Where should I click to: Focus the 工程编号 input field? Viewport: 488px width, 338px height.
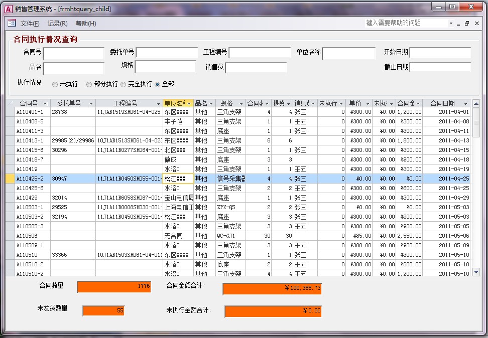coord(260,53)
